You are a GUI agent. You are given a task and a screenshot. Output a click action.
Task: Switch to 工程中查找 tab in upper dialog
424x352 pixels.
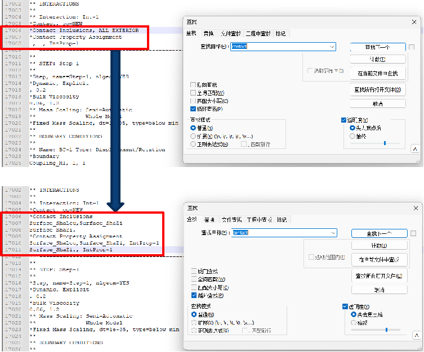click(x=258, y=34)
